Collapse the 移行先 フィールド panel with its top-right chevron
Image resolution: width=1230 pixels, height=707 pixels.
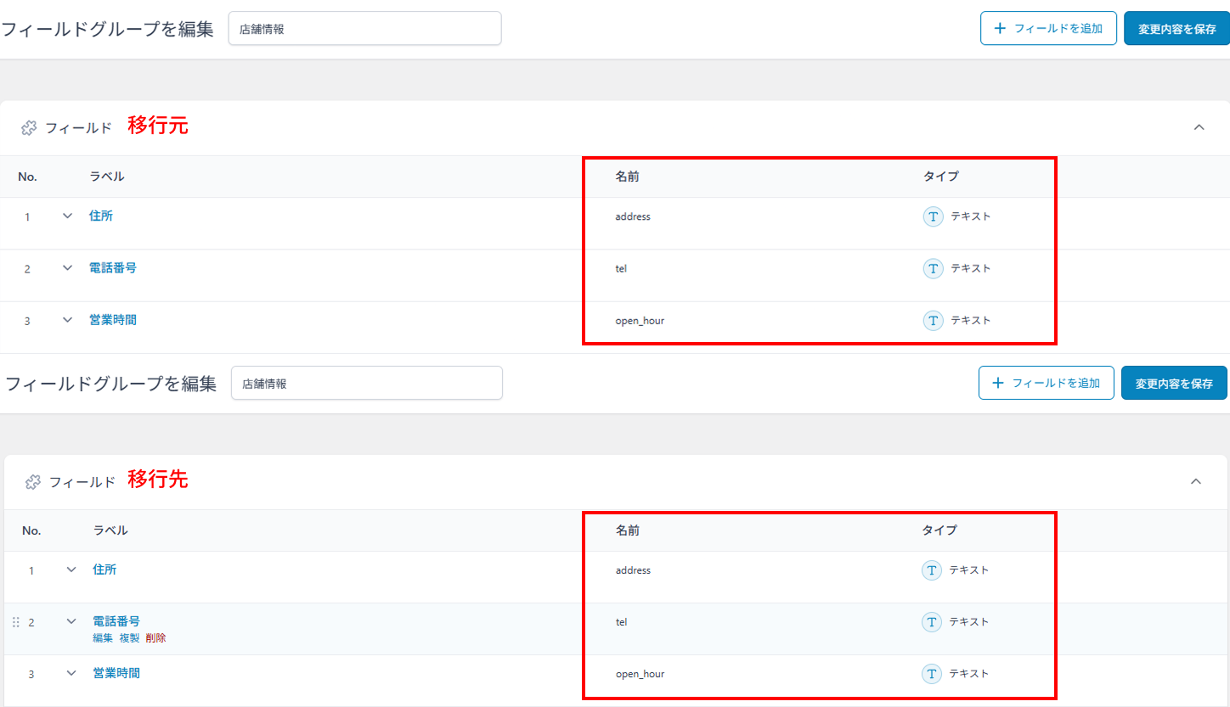(1195, 481)
